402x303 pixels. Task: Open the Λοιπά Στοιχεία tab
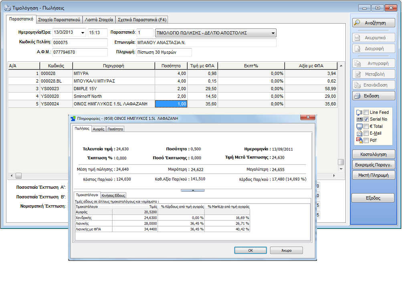[x=99, y=20]
